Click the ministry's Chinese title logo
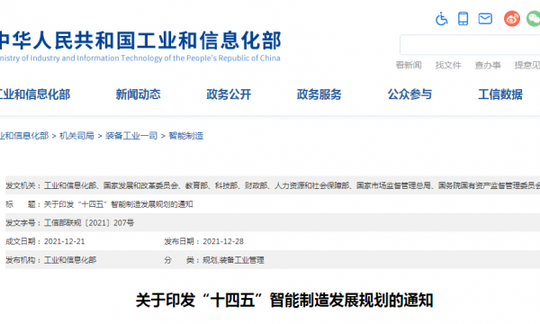 pyautogui.click(x=140, y=40)
